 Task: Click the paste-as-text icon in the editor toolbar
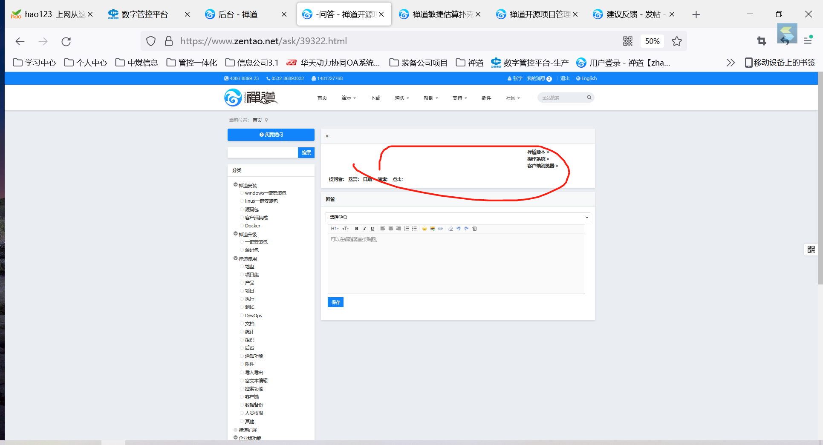[474, 229]
